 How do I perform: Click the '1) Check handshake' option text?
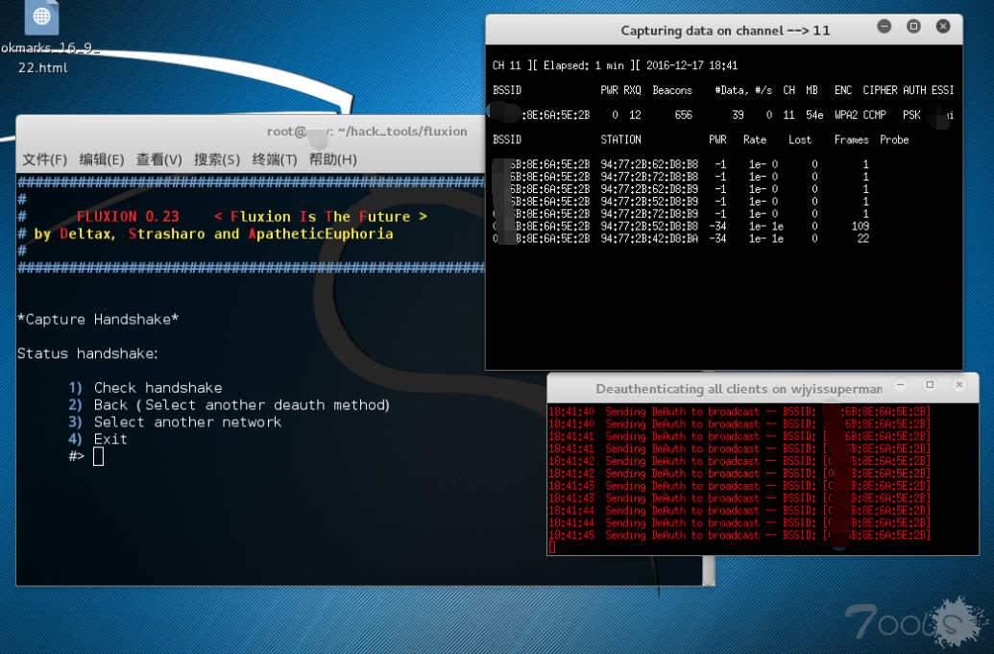coord(145,388)
